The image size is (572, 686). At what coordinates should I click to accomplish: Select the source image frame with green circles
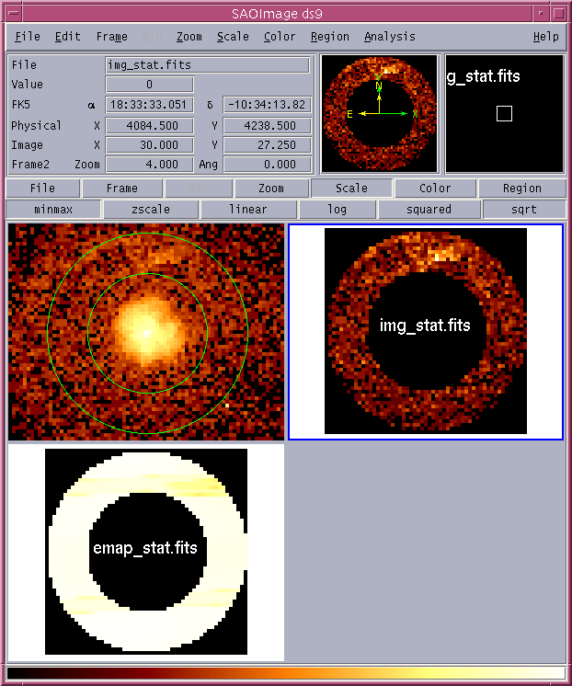[x=146, y=332]
